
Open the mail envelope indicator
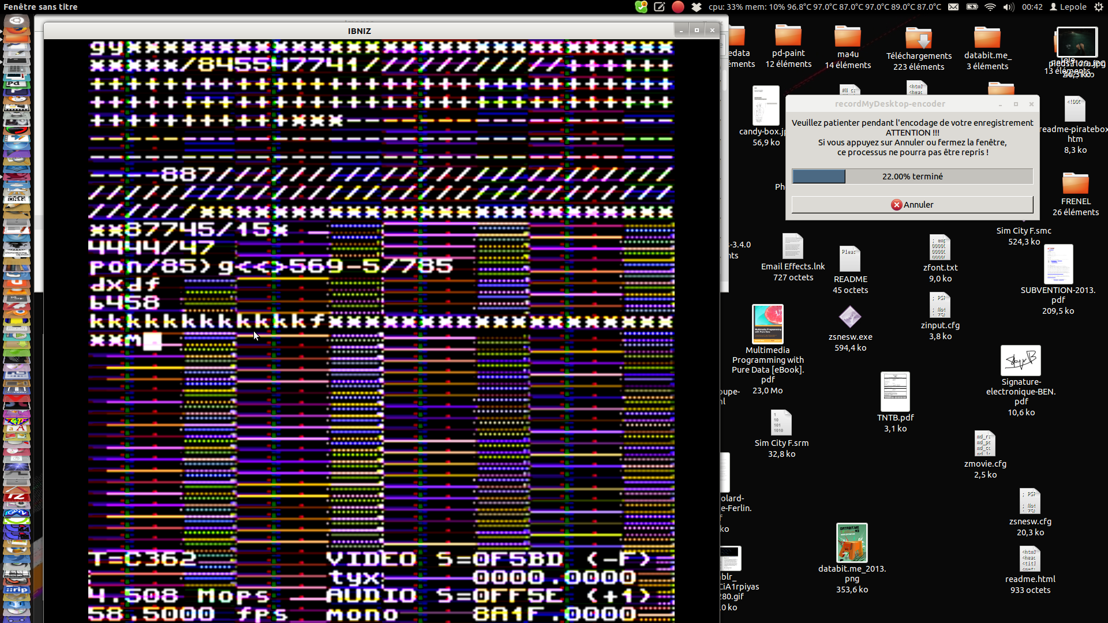click(x=953, y=7)
